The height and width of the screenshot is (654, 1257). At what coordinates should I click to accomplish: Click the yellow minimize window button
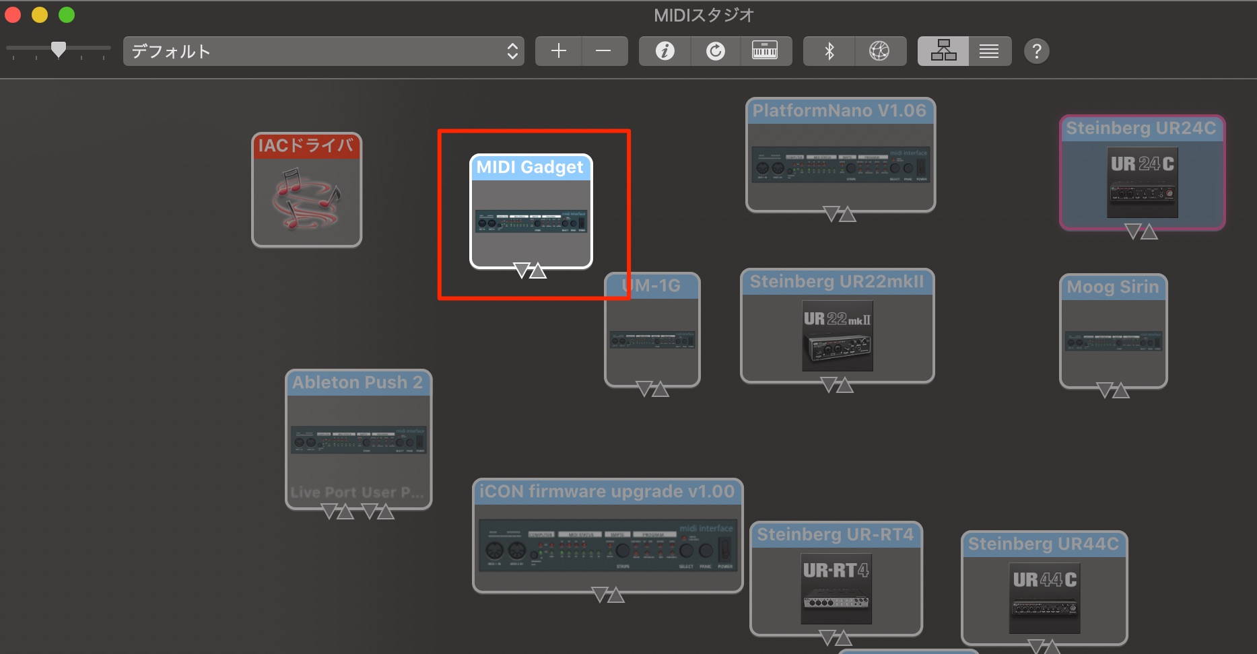tap(40, 15)
